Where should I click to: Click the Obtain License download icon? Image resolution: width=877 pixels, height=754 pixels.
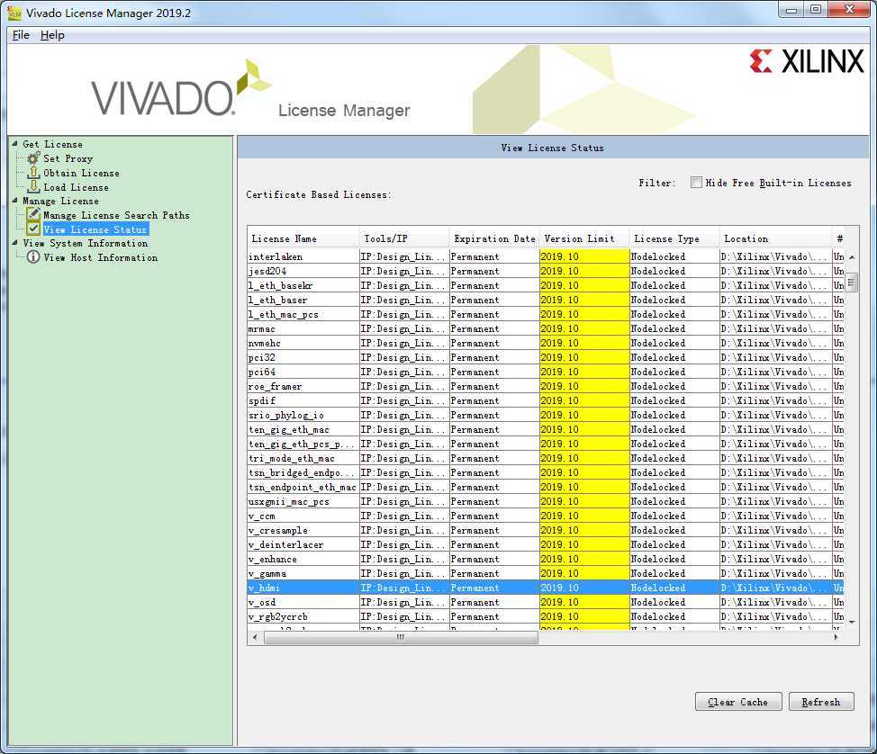click(33, 173)
